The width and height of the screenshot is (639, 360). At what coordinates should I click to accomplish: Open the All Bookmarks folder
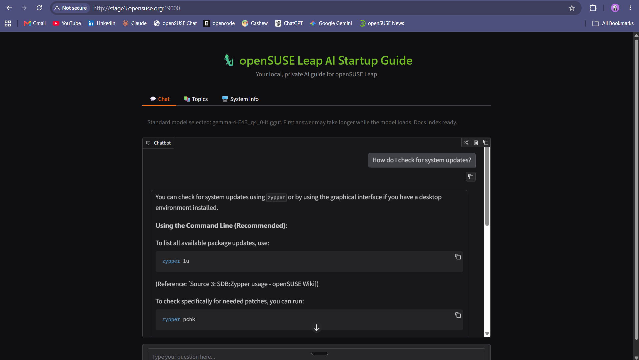coord(613,23)
